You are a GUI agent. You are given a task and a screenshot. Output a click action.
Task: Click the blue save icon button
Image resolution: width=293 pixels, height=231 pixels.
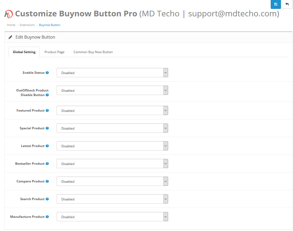[276, 4]
